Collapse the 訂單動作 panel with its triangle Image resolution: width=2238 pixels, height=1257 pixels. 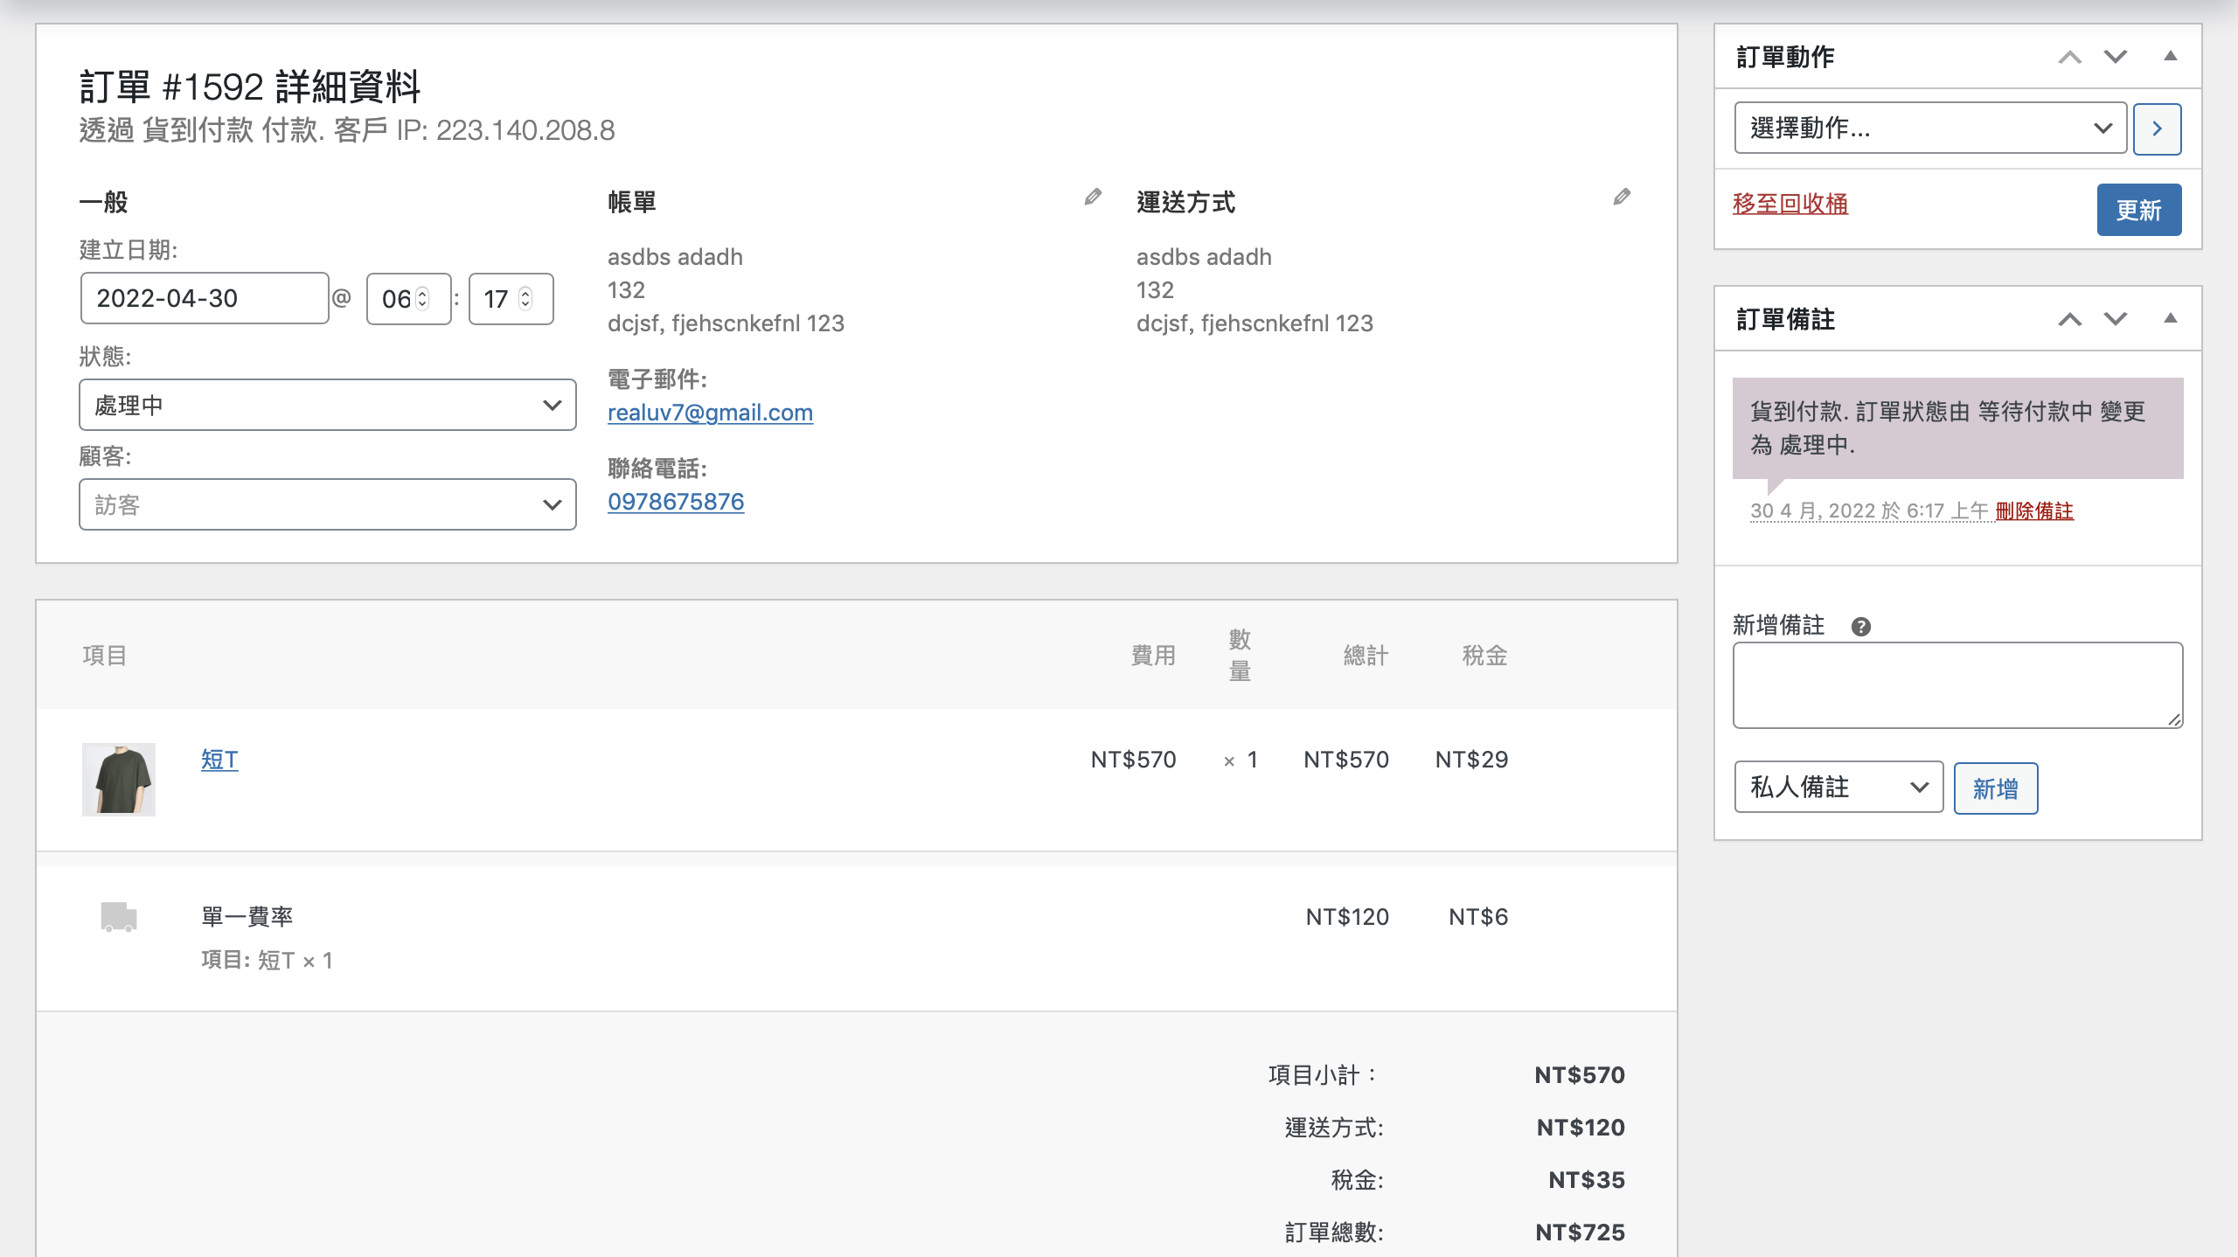[x=2170, y=57]
